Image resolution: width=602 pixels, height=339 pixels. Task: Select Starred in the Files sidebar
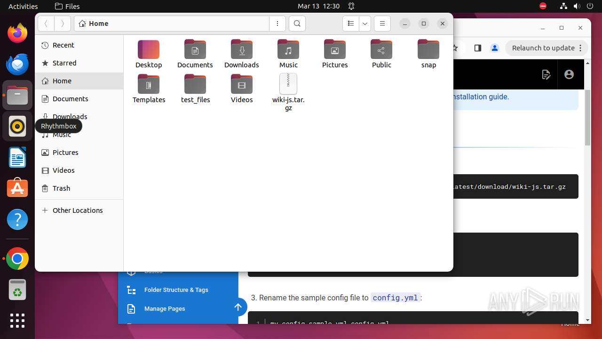point(79,63)
